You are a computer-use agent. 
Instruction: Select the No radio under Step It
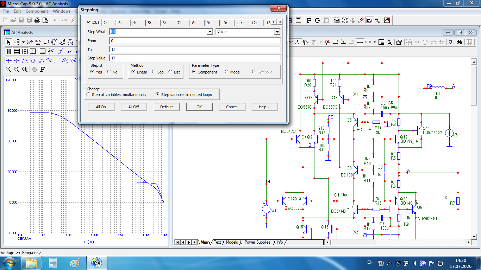point(109,72)
